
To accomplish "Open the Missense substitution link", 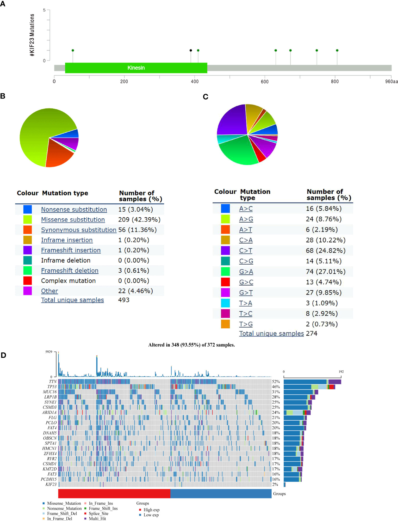I will coord(73,220).
